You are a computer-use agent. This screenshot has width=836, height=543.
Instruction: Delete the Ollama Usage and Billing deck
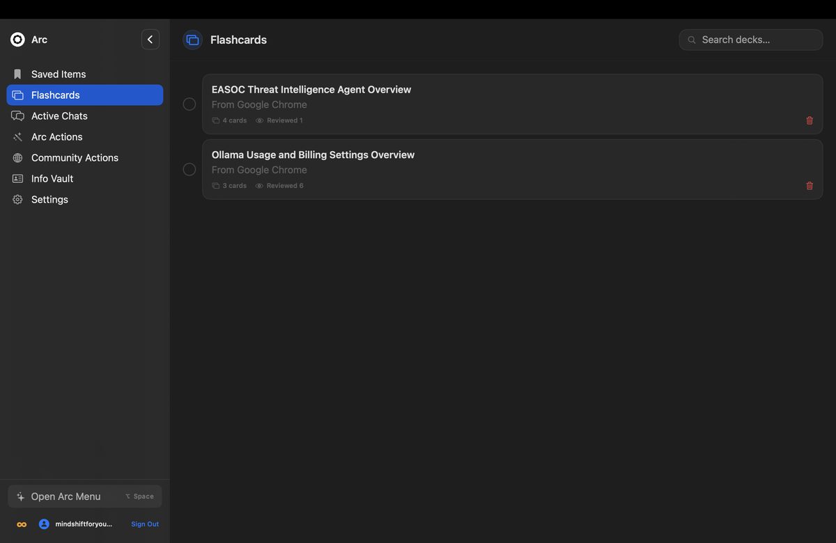[x=810, y=186]
